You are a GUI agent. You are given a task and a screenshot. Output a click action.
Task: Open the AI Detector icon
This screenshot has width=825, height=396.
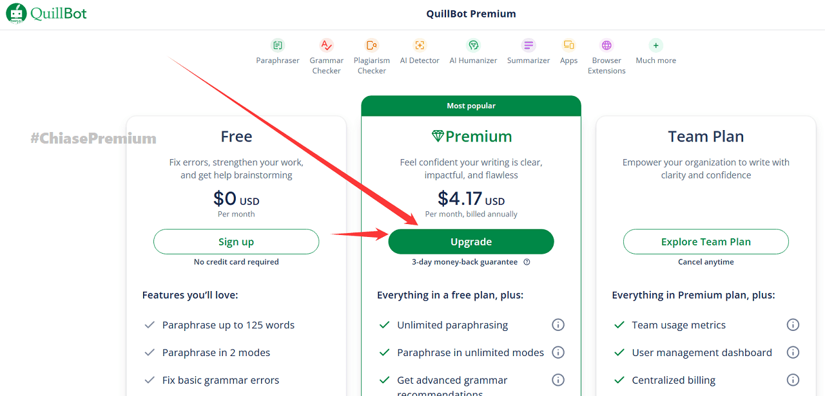[x=420, y=45]
